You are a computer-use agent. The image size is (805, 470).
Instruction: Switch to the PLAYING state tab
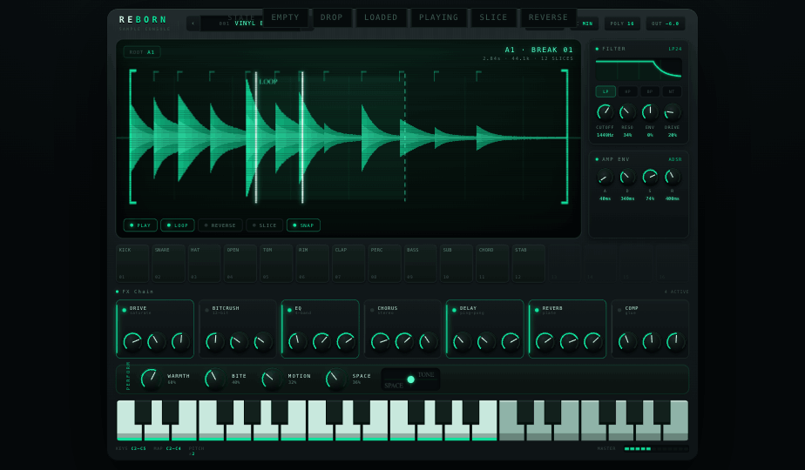point(438,17)
